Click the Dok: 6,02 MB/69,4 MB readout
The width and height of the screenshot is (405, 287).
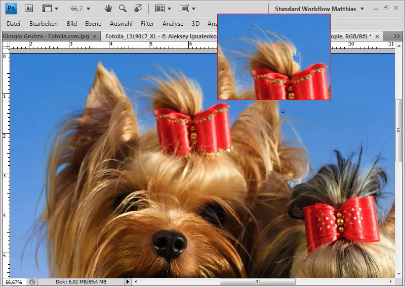[x=81, y=282]
